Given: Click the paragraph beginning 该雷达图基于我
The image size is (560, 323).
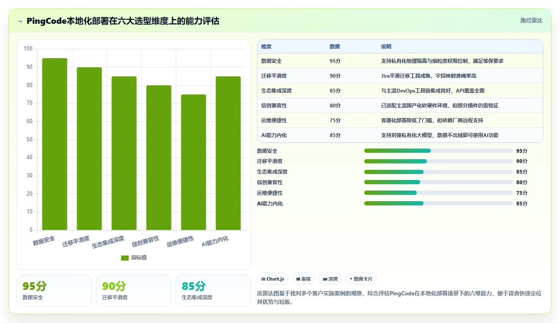Looking at the screenshot, I should 399,298.
